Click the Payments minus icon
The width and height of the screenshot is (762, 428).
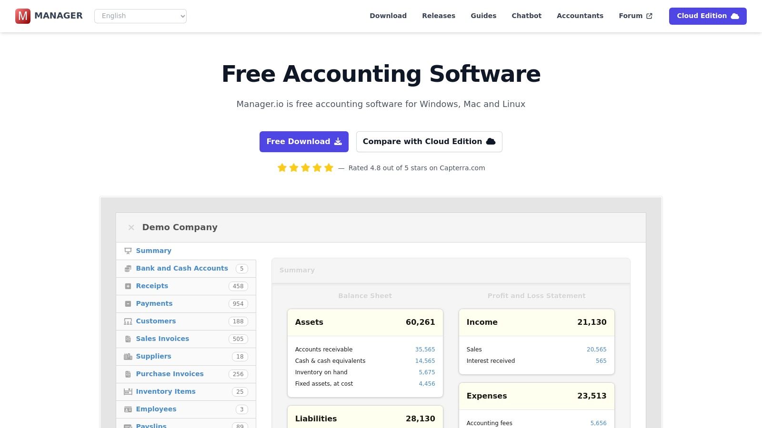tap(128, 303)
